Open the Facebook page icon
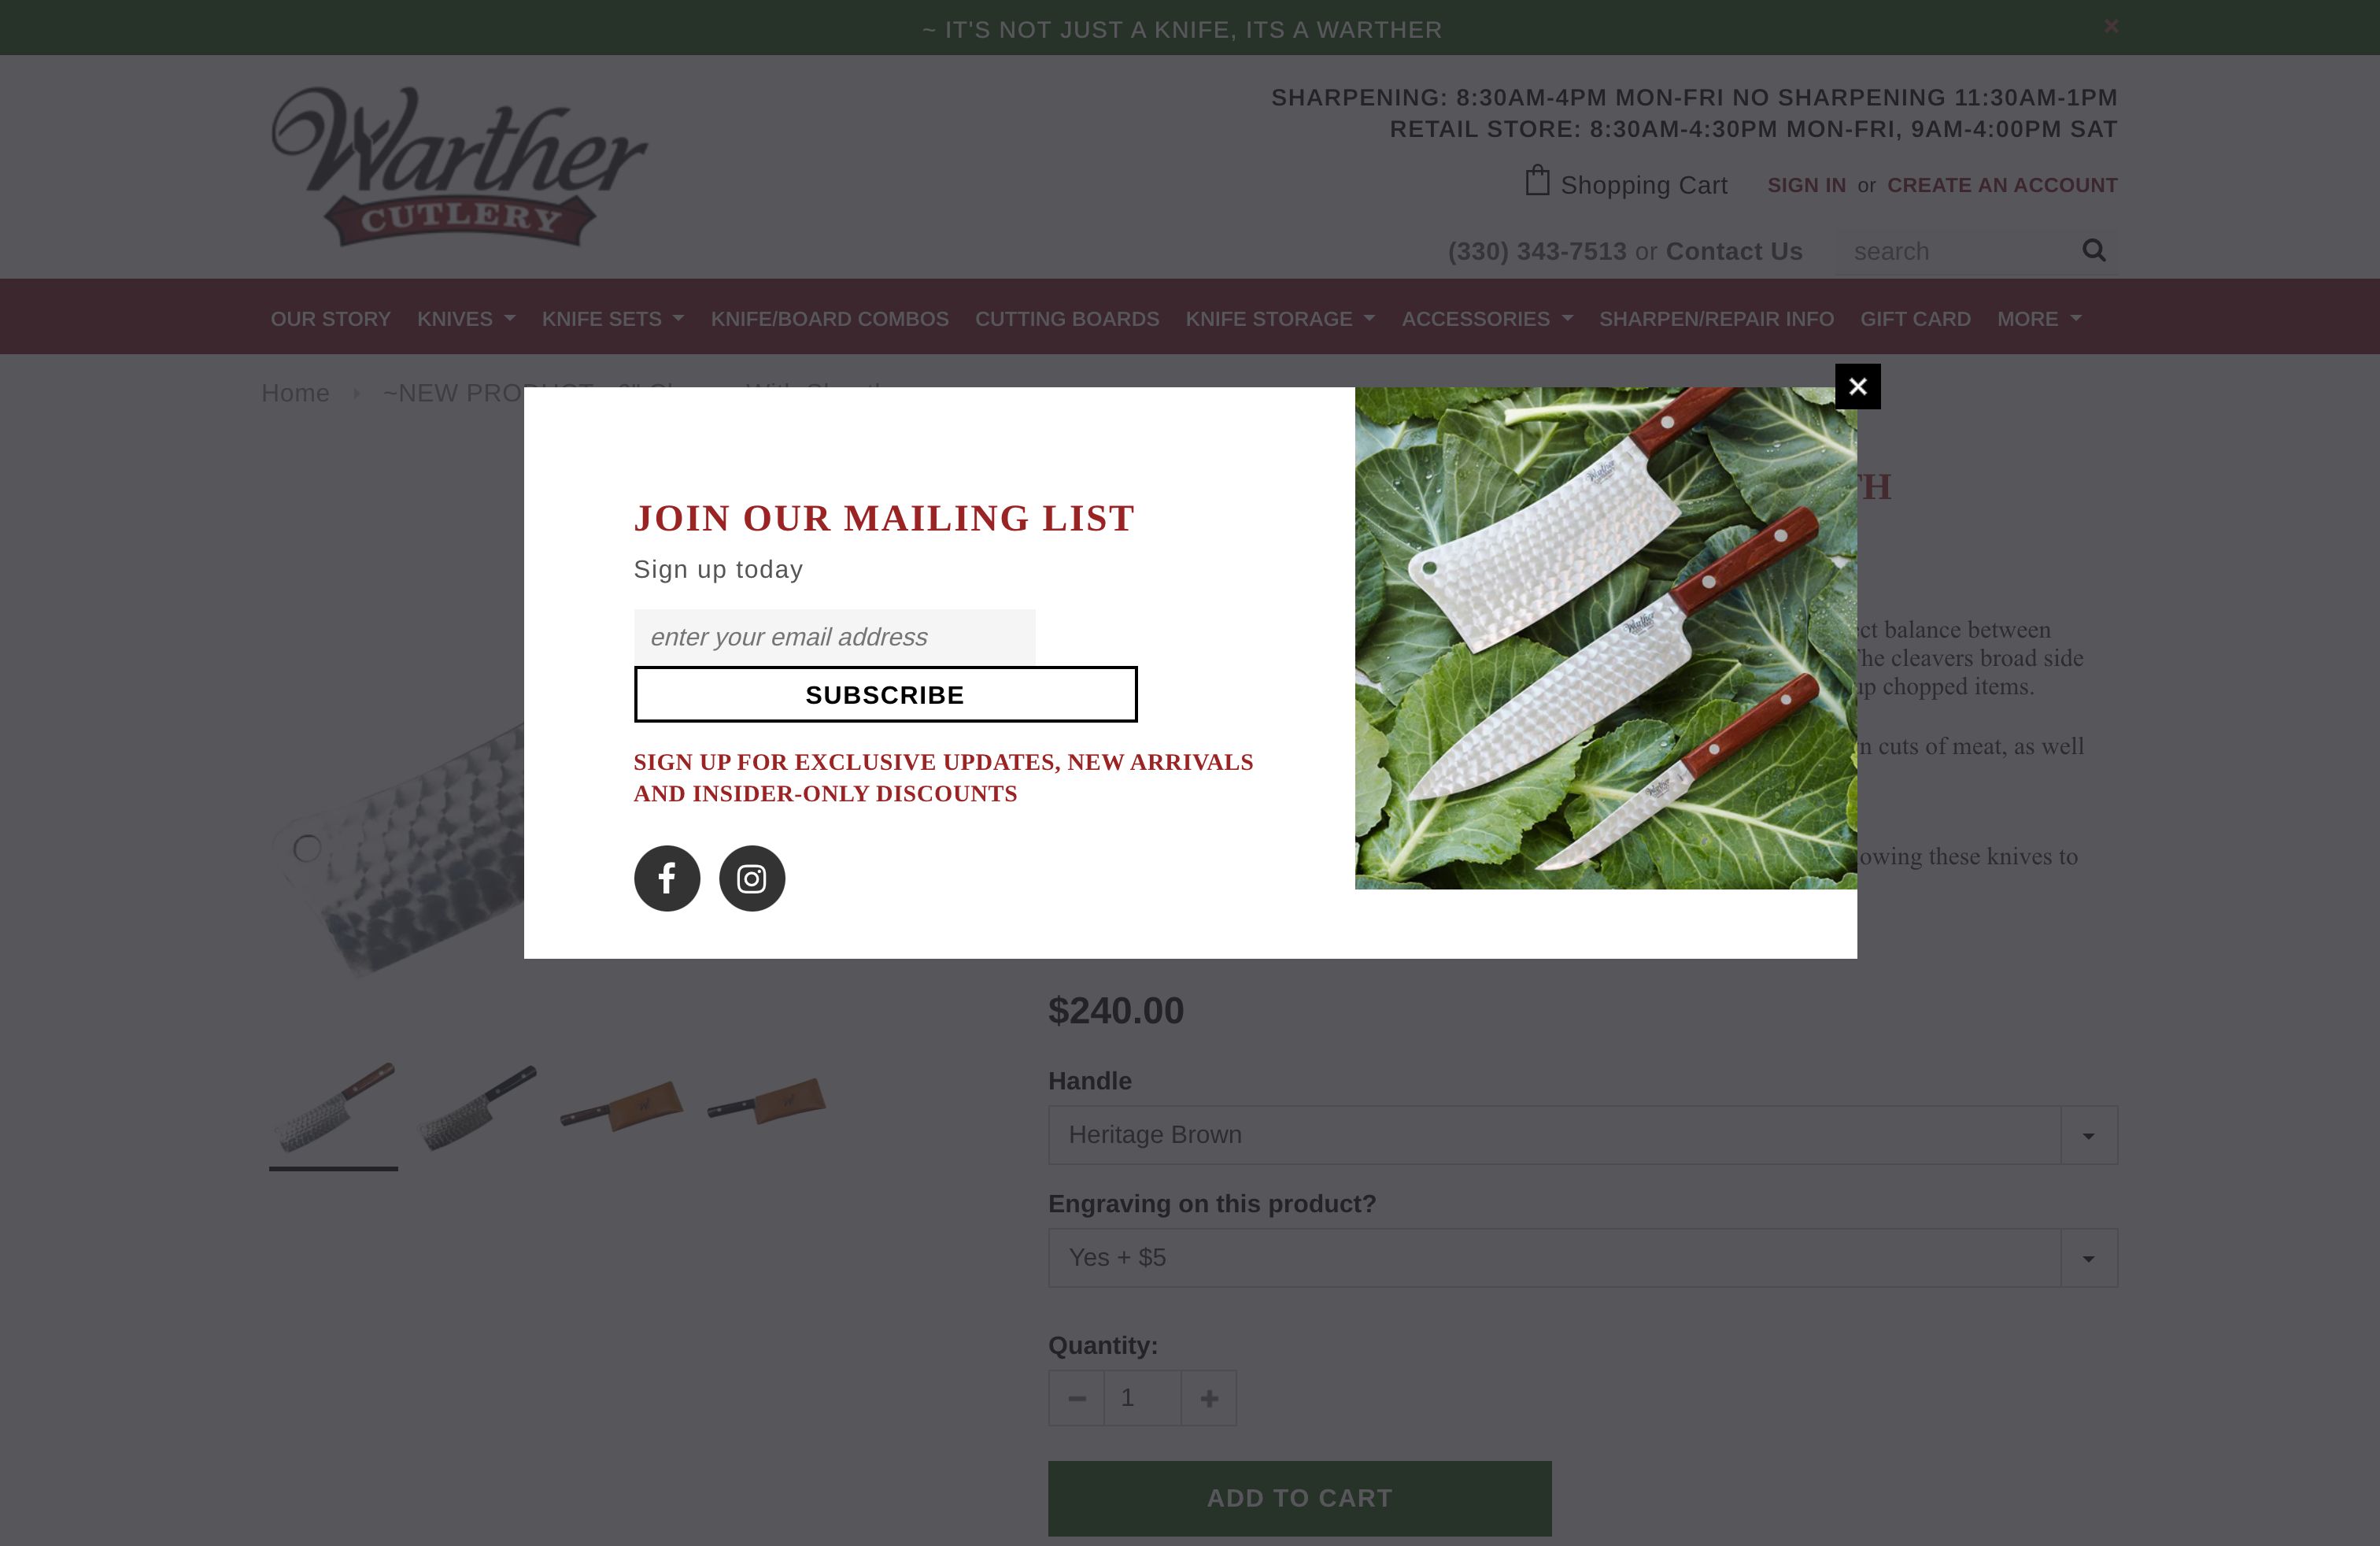Screen dimensions: 2380x1546 tap(667, 878)
